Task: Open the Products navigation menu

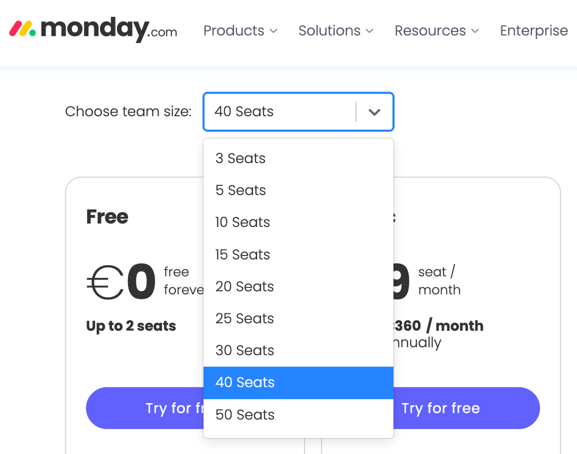Action: [234, 30]
